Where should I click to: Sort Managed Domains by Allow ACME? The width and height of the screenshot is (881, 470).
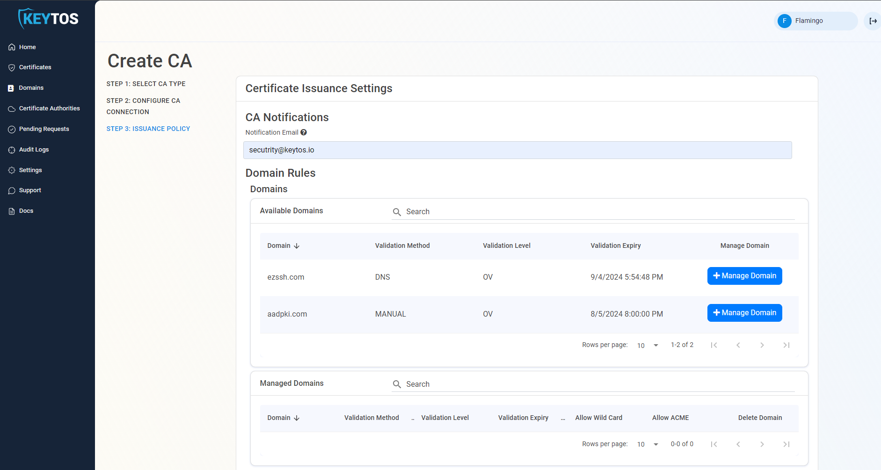pyautogui.click(x=670, y=418)
